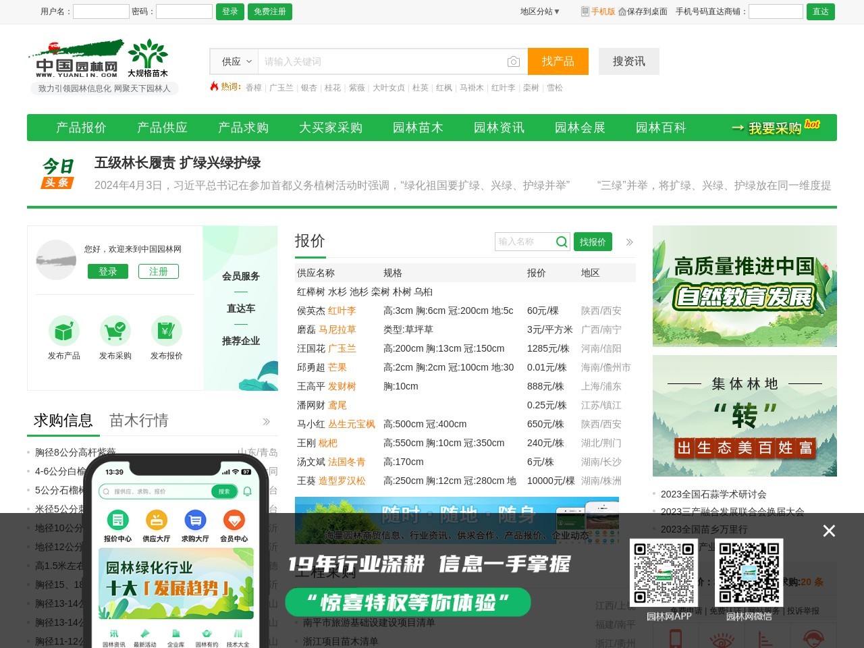This screenshot has width=864, height=648.
Task: Click 会员服务 in the side panel
Action: [241, 276]
